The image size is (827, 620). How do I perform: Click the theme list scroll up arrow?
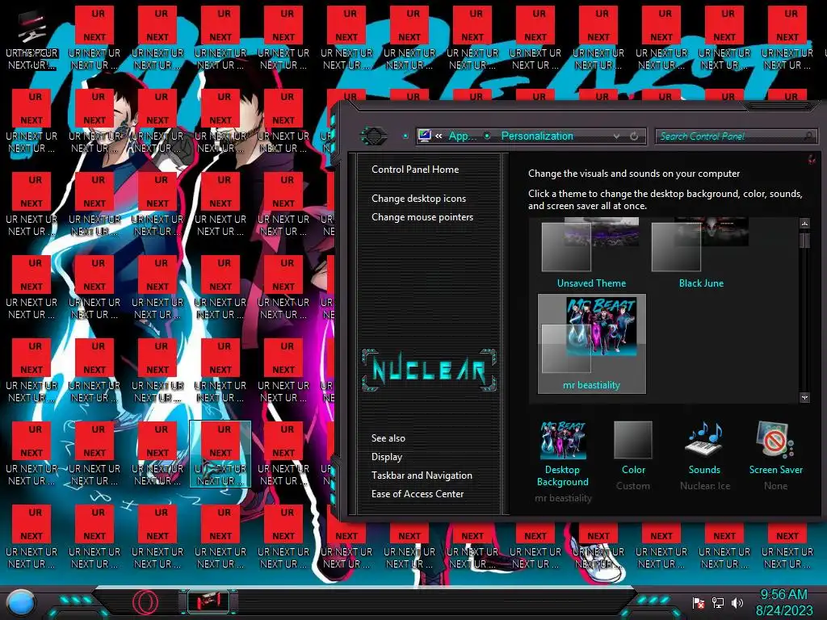click(x=804, y=224)
